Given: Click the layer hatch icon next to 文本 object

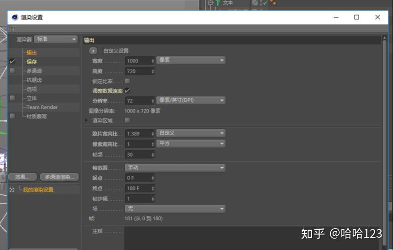Looking at the screenshot, I should click(255, 3).
